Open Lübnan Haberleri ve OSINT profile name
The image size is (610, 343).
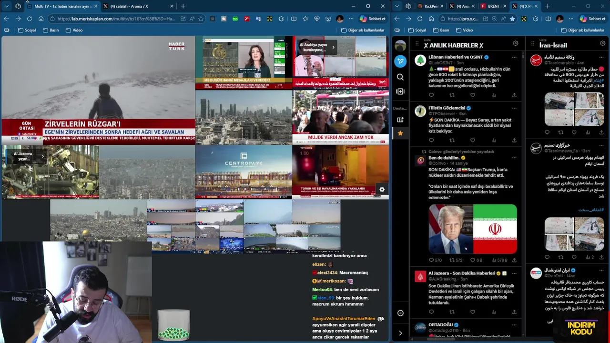pyautogui.click(x=455, y=57)
